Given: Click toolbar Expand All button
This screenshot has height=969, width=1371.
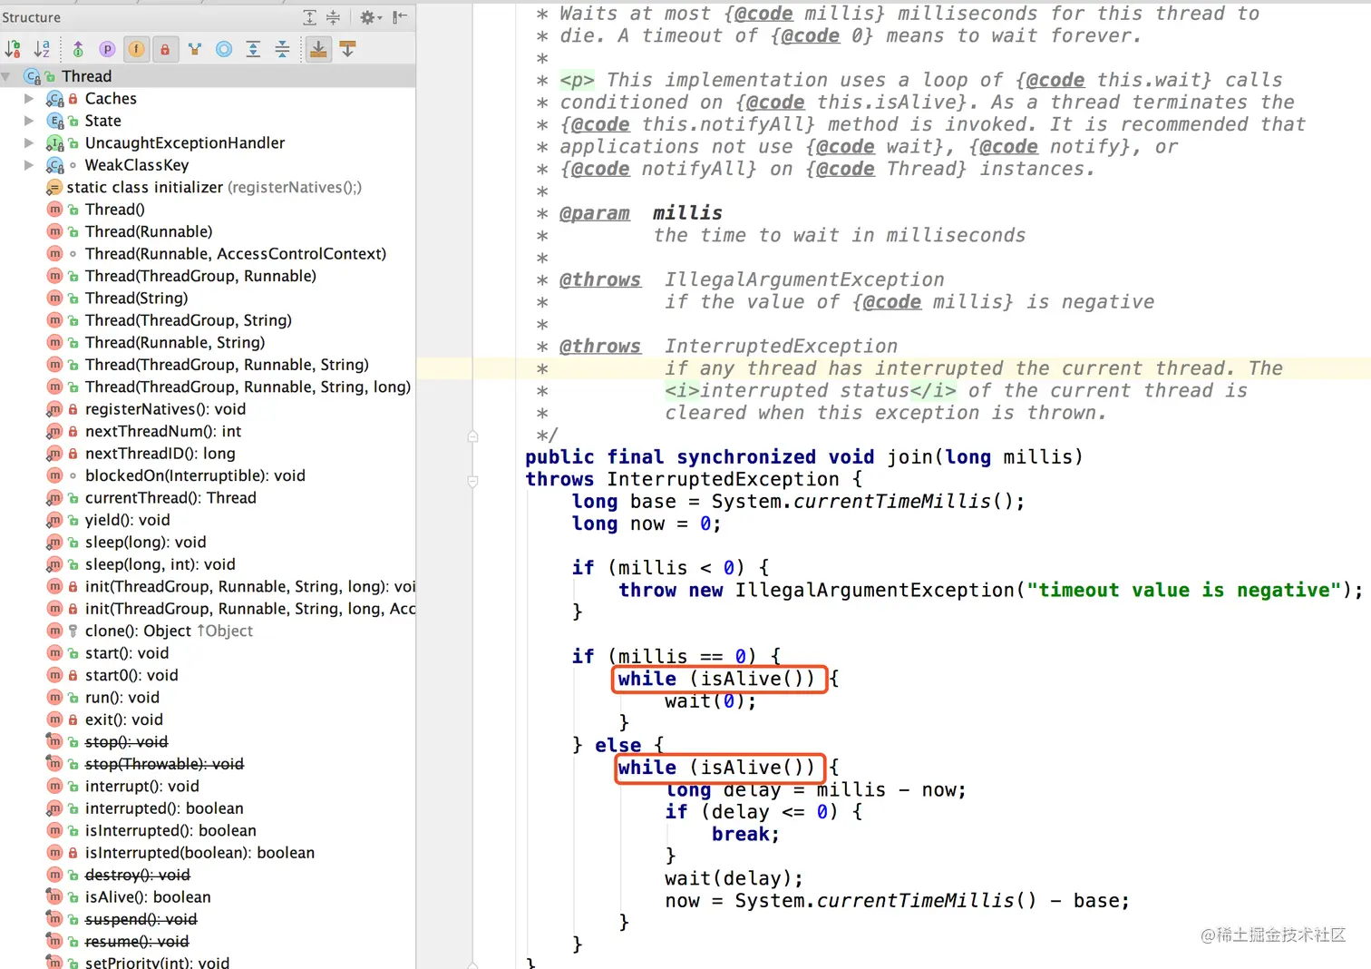Looking at the screenshot, I should pyautogui.click(x=253, y=49).
